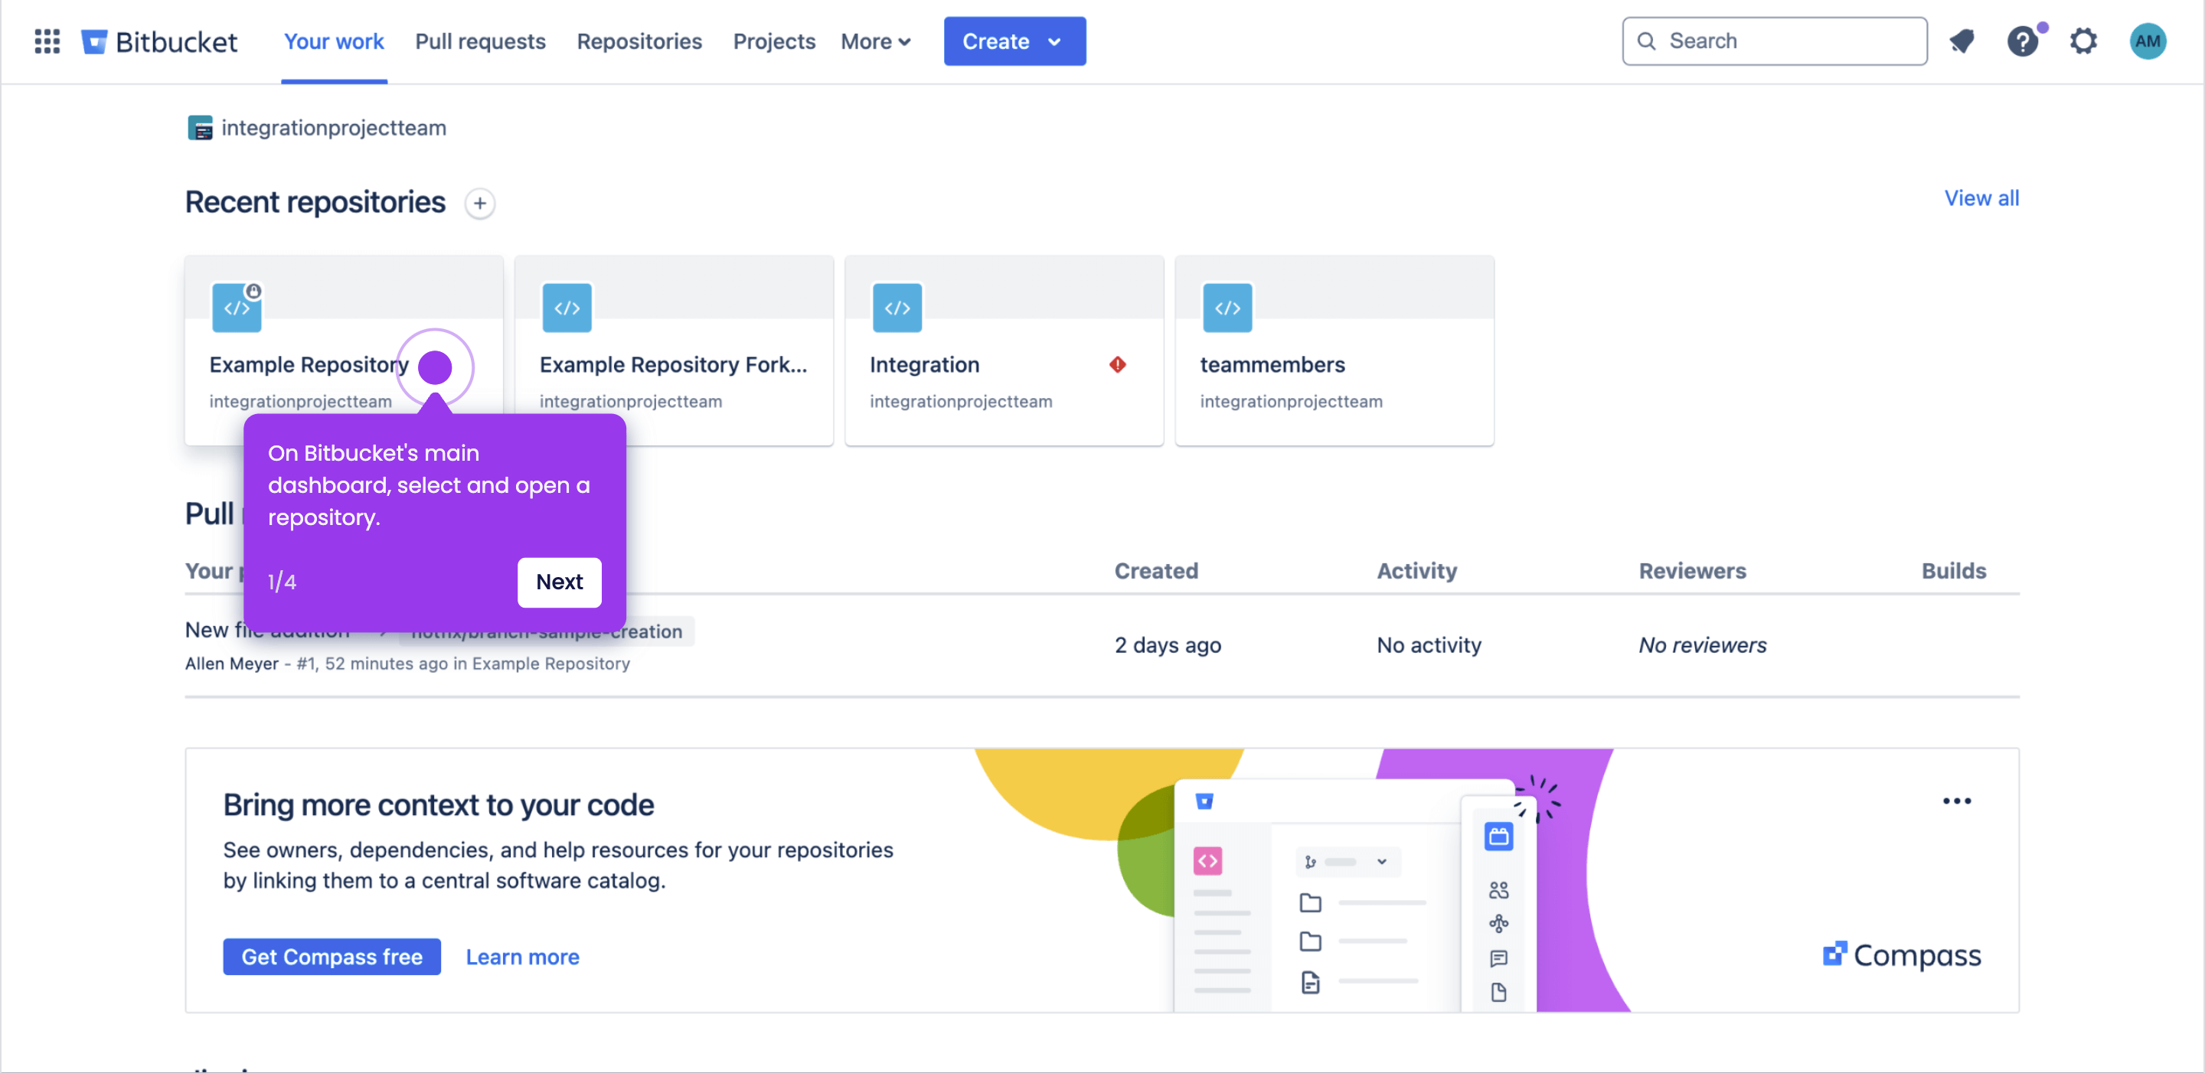Screen dimensions: 2205x1073
Task: Click View all repositories link
Action: (1981, 198)
